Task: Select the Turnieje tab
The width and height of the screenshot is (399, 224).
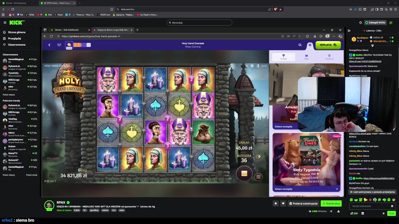Action: (x=283, y=57)
